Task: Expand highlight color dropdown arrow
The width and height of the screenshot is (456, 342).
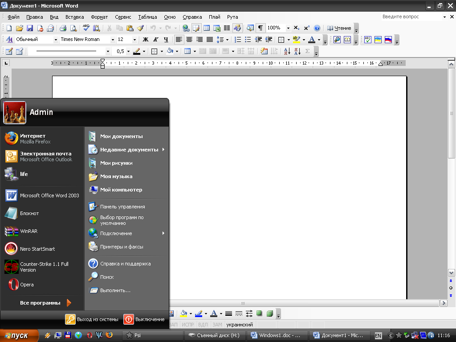Action: click(304, 40)
